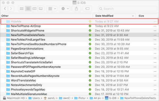
Task: Click the Users folder in the path bar
Action: tap(34, 98)
